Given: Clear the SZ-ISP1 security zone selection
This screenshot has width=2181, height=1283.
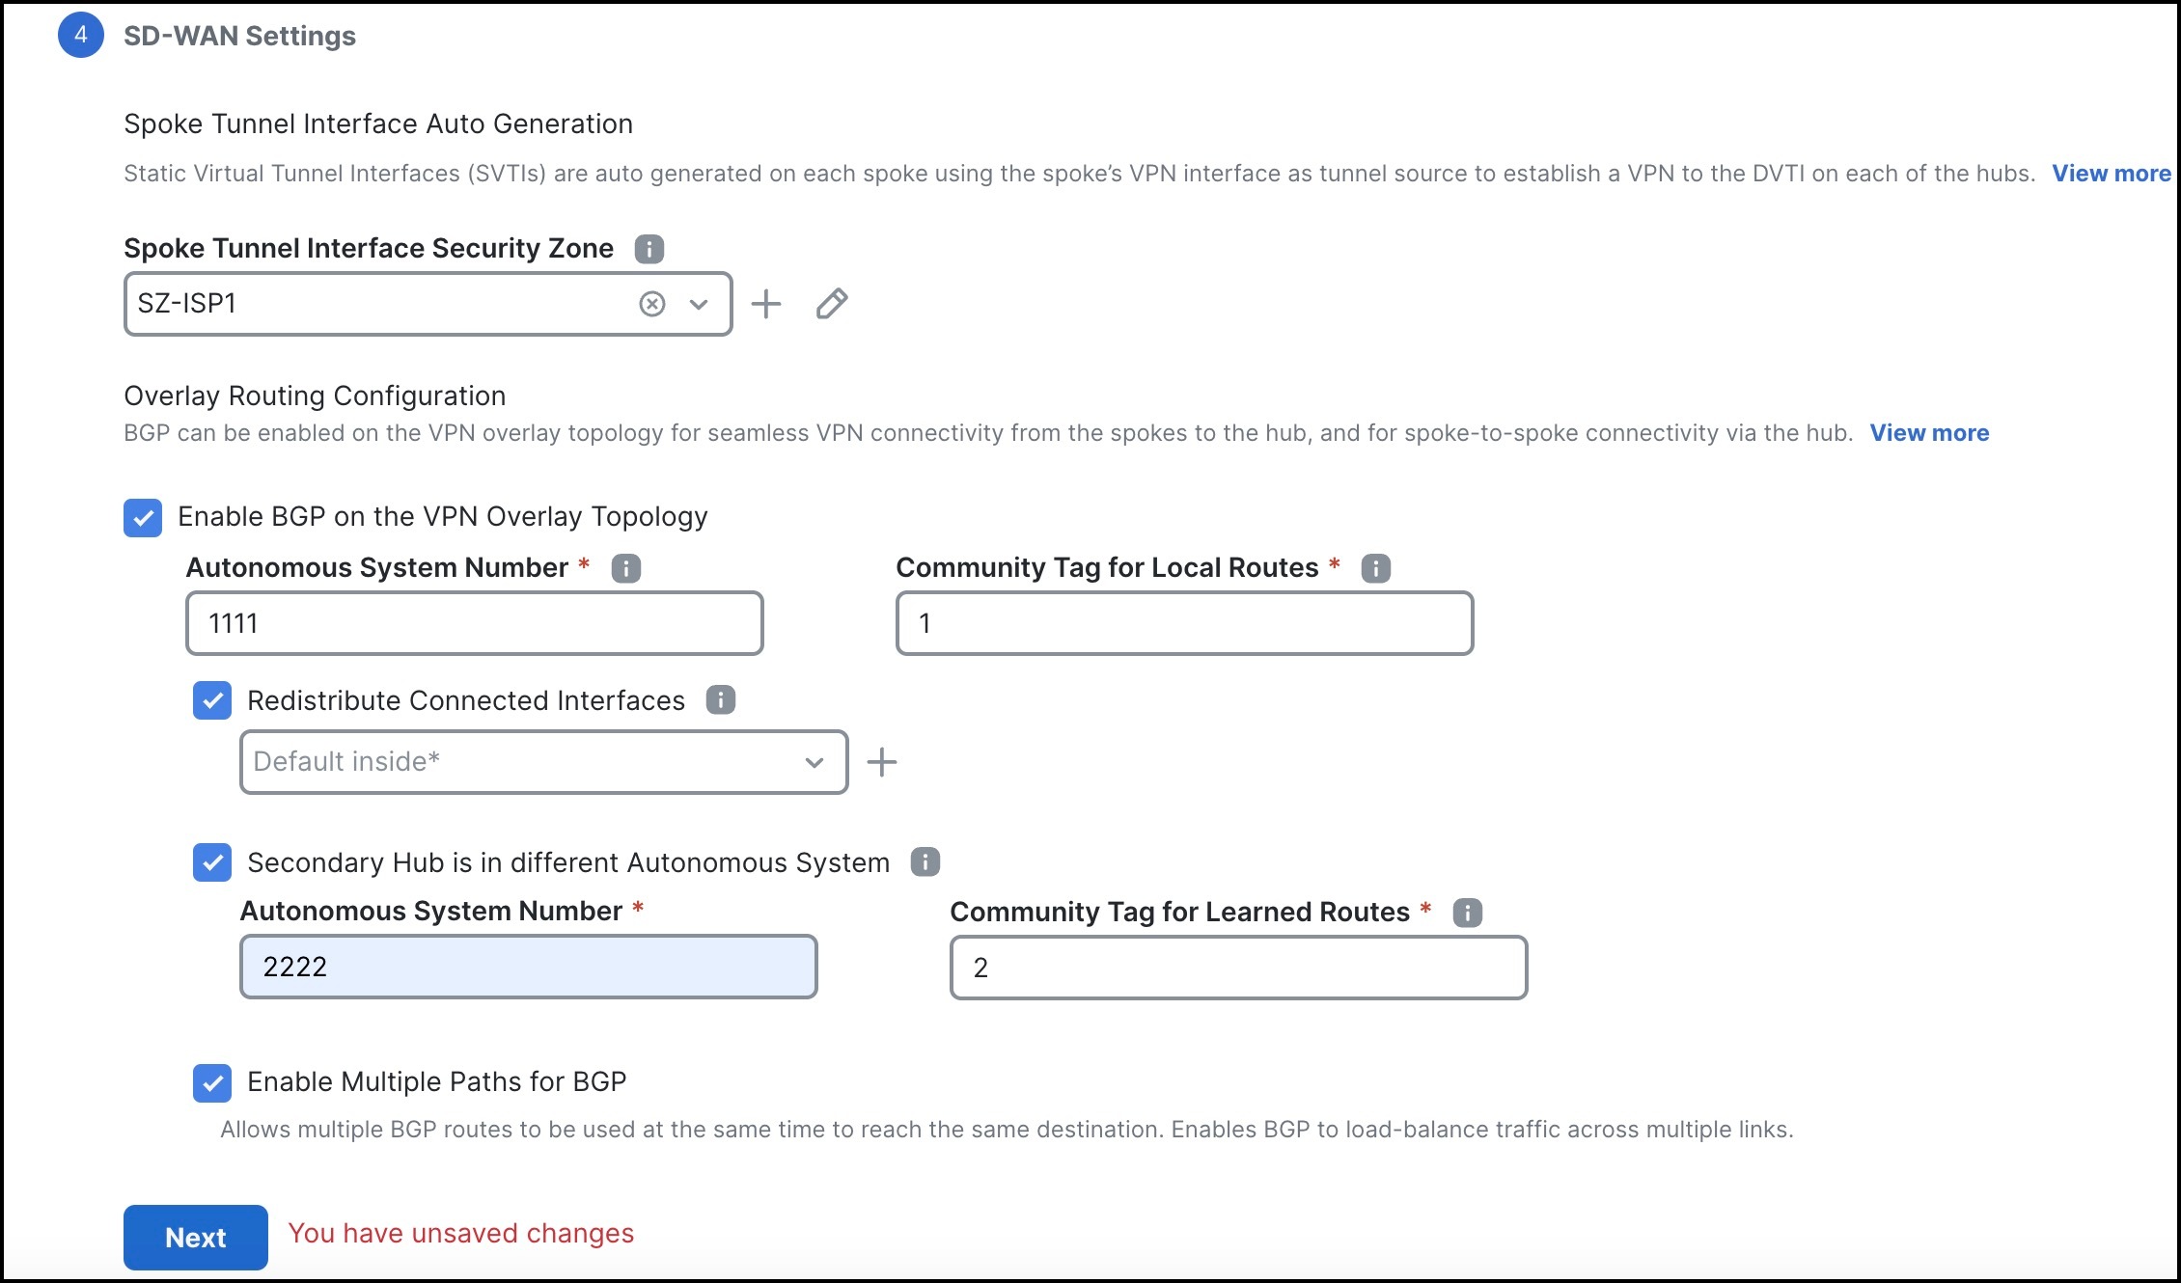Looking at the screenshot, I should pos(654,303).
